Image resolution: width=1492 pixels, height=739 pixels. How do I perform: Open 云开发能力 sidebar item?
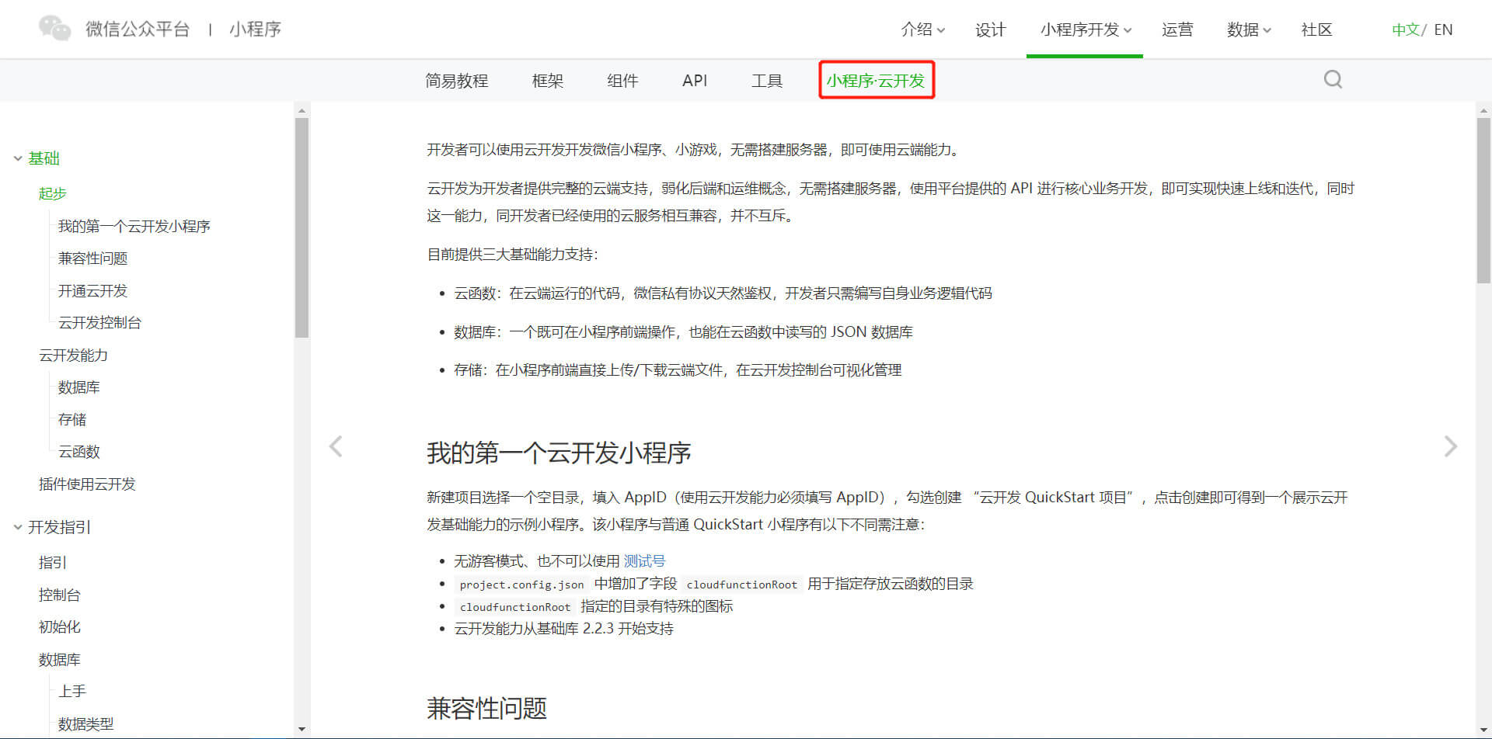pos(73,355)
